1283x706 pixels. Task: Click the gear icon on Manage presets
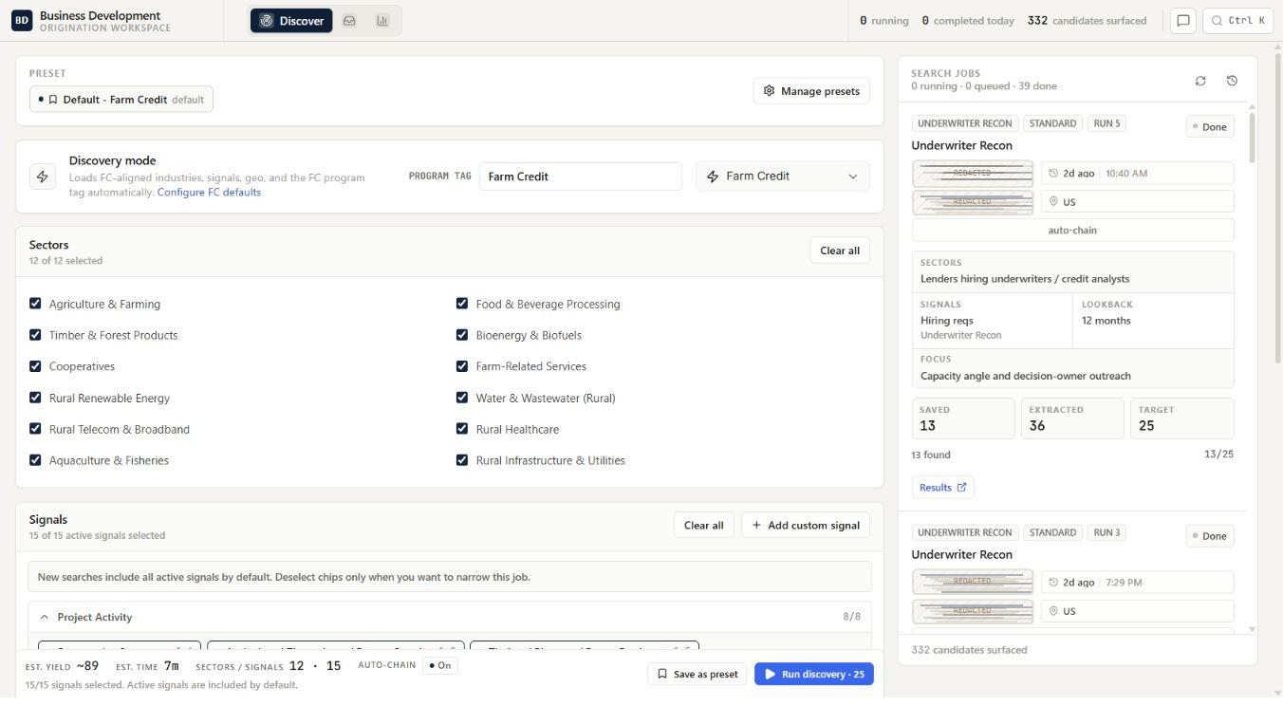[770, 91]
